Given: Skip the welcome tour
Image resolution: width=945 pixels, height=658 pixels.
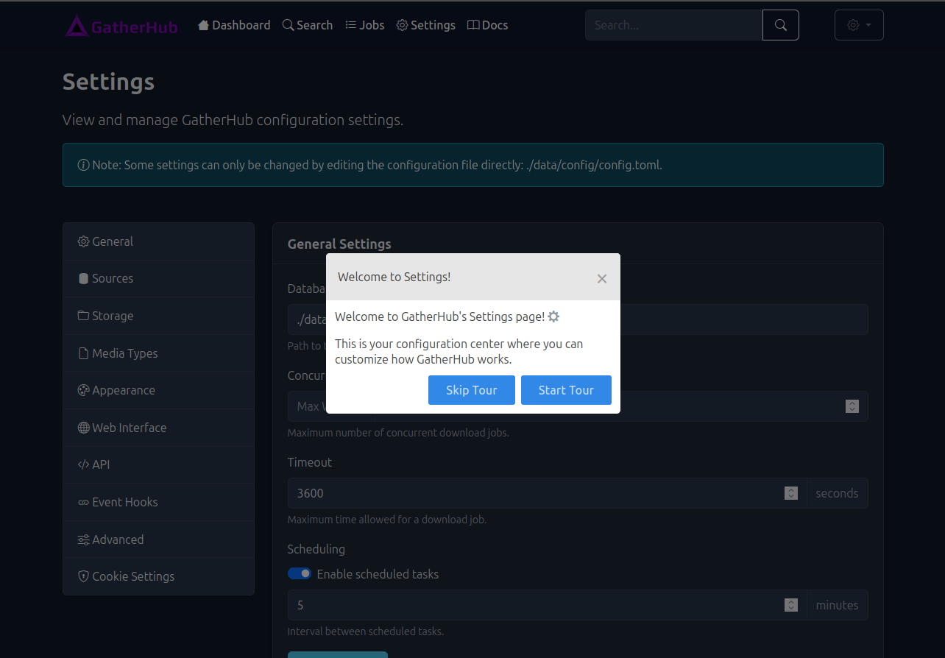Looking at the screenshot, I should (x=471, y=390).
